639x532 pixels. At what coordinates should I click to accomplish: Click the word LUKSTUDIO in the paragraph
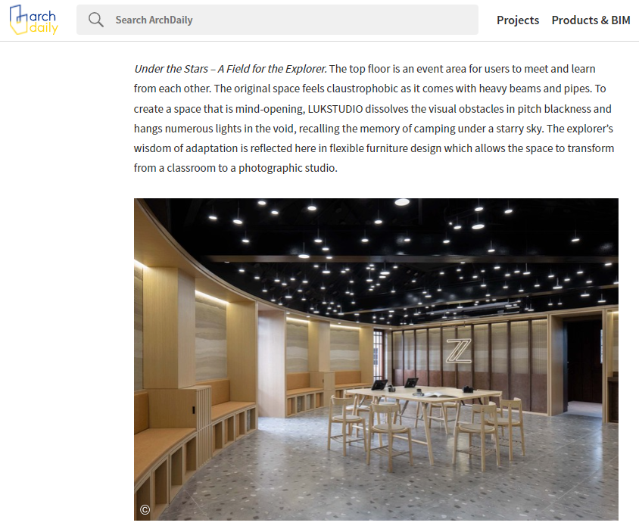[x=335, y=109]
